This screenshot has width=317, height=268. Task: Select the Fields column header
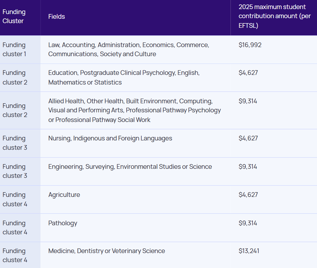[x=57, y=16]
